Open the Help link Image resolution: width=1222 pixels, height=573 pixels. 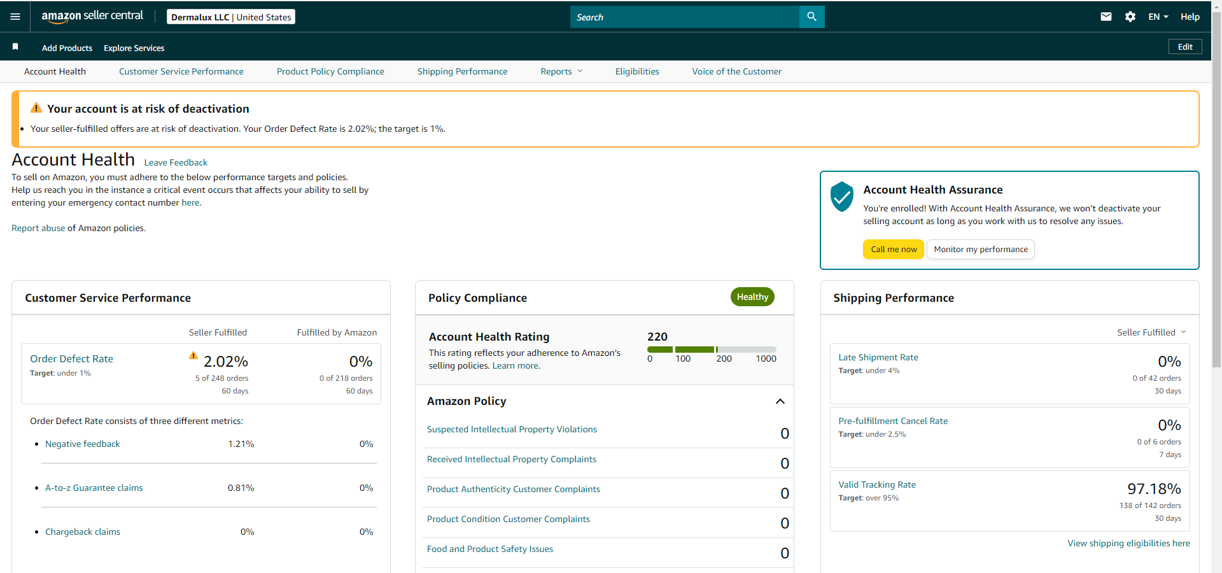pos(1190,17)
